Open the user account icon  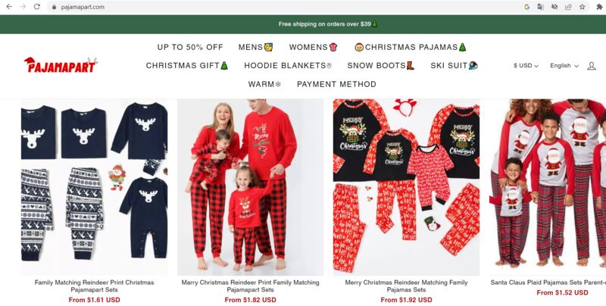(592, 66)
